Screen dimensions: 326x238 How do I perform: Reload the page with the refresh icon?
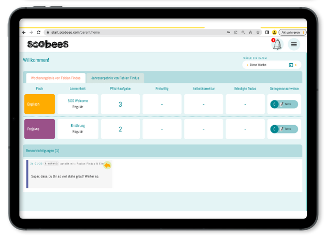(x=38, y=33)
